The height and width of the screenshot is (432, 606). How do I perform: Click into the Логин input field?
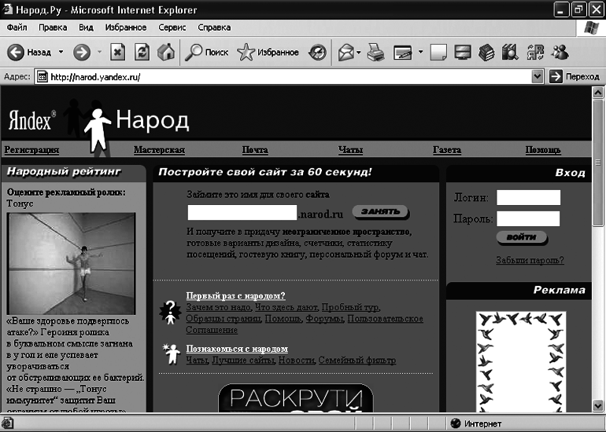pos(528,197)
